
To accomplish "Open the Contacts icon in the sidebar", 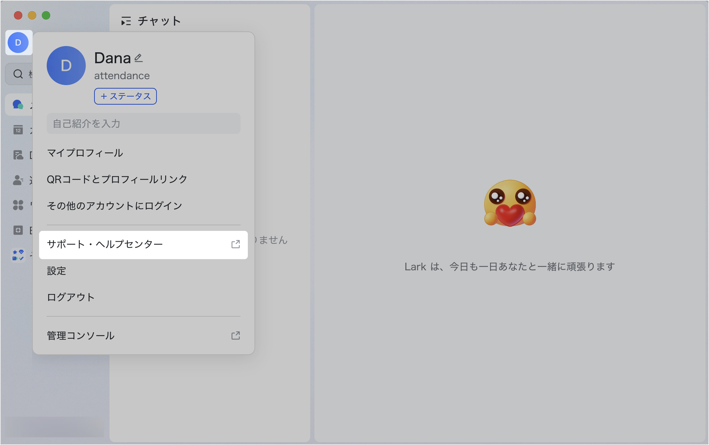I will click(18, 180).
